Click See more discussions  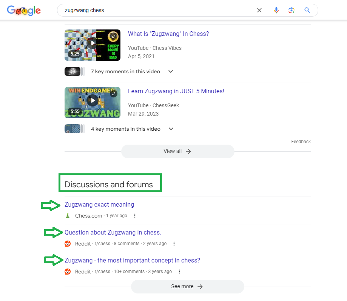point(187,286)
